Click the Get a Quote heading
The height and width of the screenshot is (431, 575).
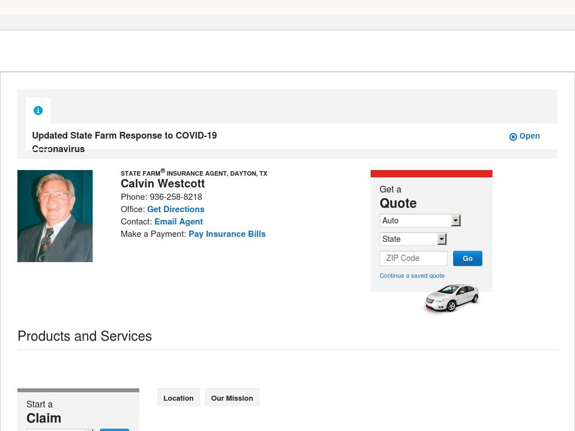[x=398, y=198]
